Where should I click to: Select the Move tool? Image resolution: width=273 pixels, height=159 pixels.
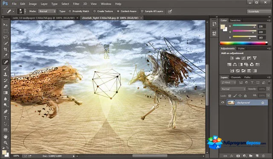click(6, 25)
